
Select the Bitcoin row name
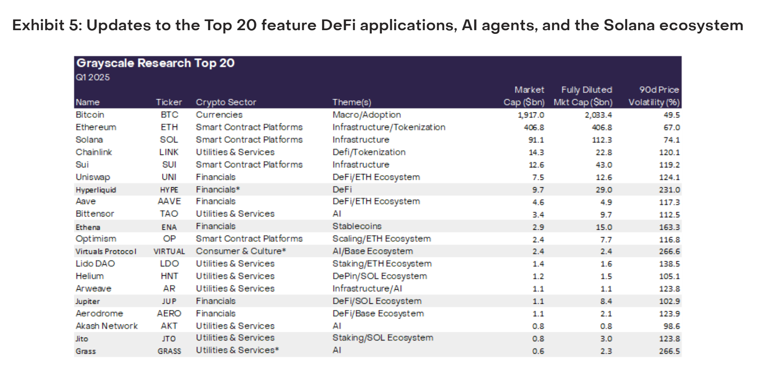tap(90, 115)
